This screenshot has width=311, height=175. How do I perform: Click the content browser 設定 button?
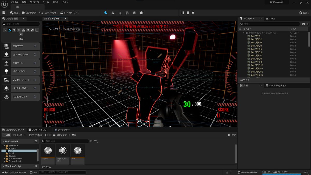click(232, 135)
